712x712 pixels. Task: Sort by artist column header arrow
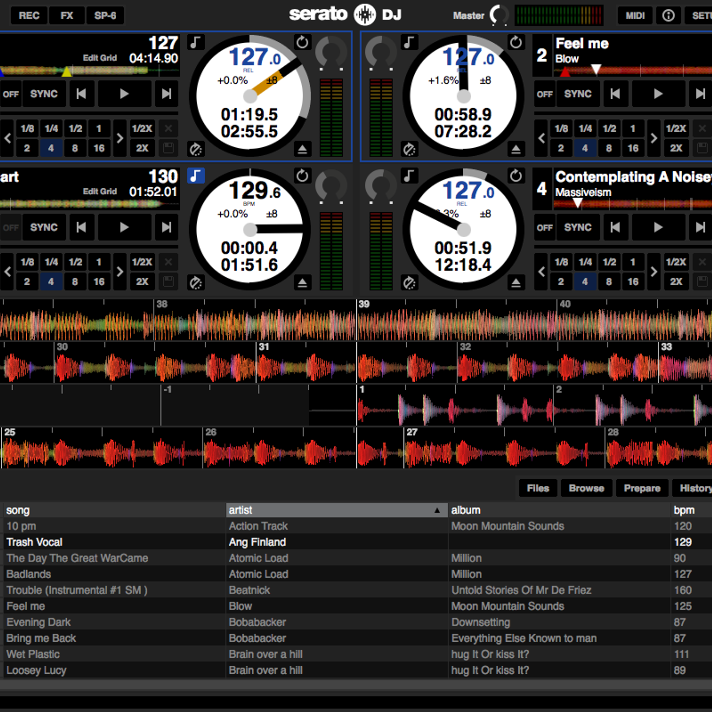[x=437, y=510]
